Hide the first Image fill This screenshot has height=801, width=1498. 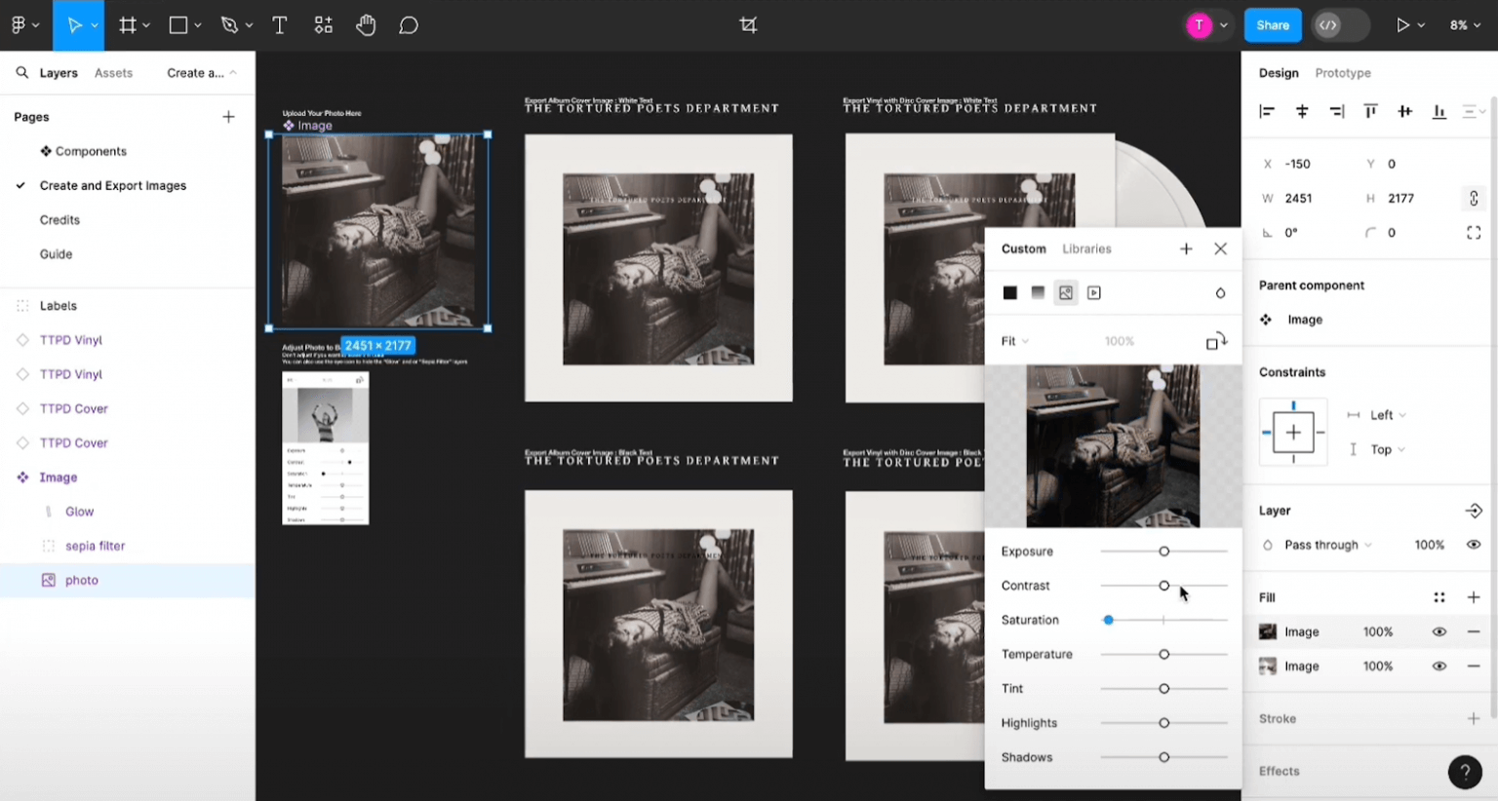tap(1439, 632)
